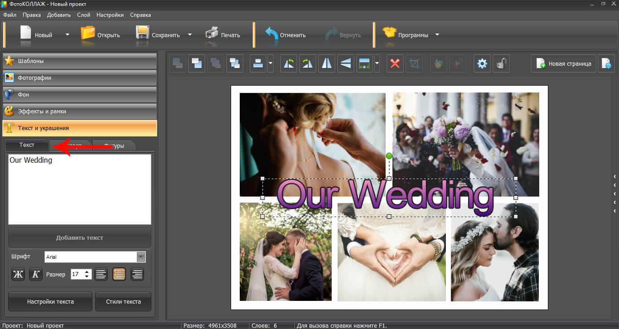Click the Добавить текст button
619x329 pixels.
[x=80, y=237]
